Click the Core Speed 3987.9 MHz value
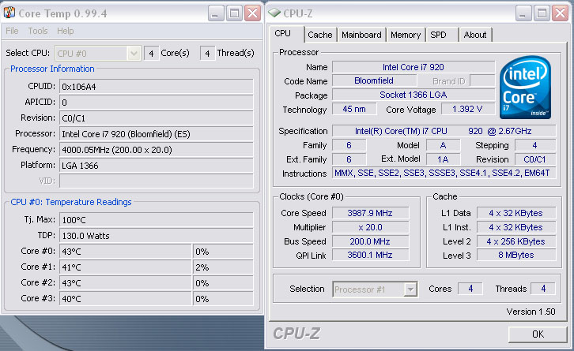 370,213
